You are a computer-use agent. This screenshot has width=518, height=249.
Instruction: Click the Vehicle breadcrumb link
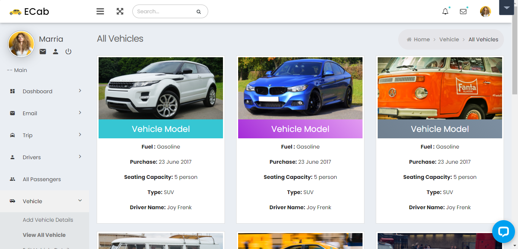pyautogui.click(x=449, y=39)
